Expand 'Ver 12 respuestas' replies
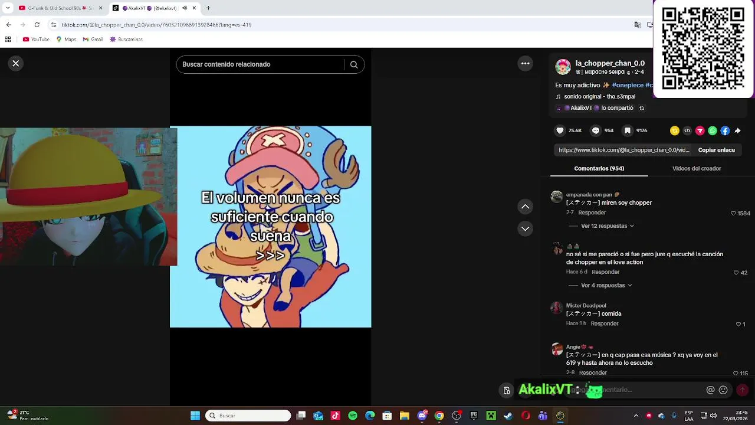This screenshot has width=755, height=425. coord(607,226)
